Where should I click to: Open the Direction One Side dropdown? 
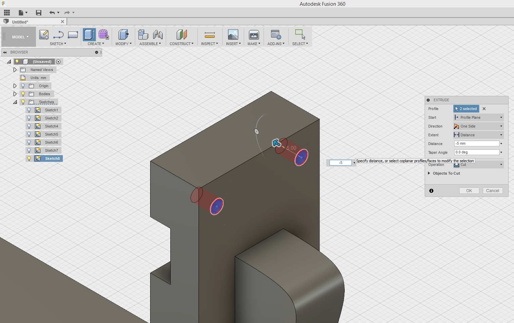pyautogui.click(x=478, y=126)
